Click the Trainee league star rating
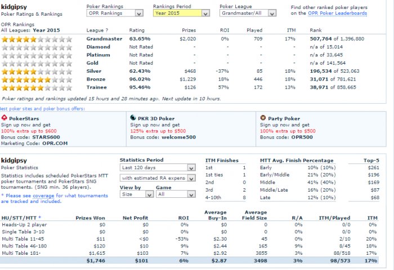The height and width of the screenshot is (270, 394). coord(37,87)
